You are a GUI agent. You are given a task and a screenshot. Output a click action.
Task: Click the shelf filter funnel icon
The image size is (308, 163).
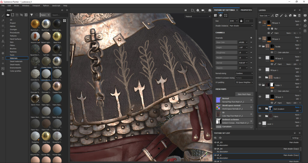pyautogui.click(x=31, y=15)
